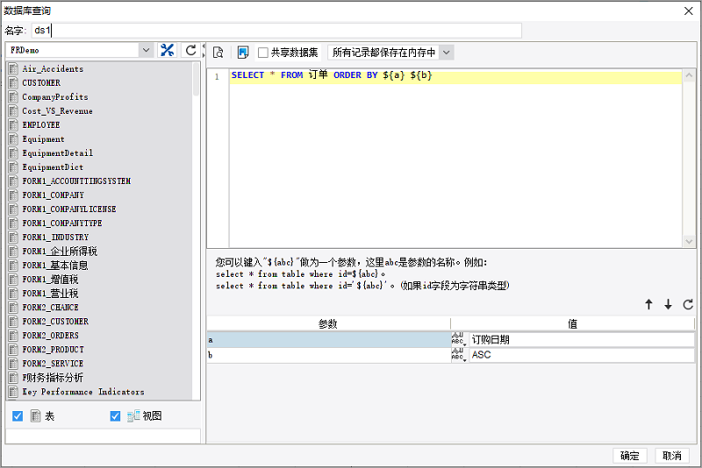This screenshot has width=702, height=468.
Task: Click SQL editor scroll up arrow
Action: tap(689, 75)
